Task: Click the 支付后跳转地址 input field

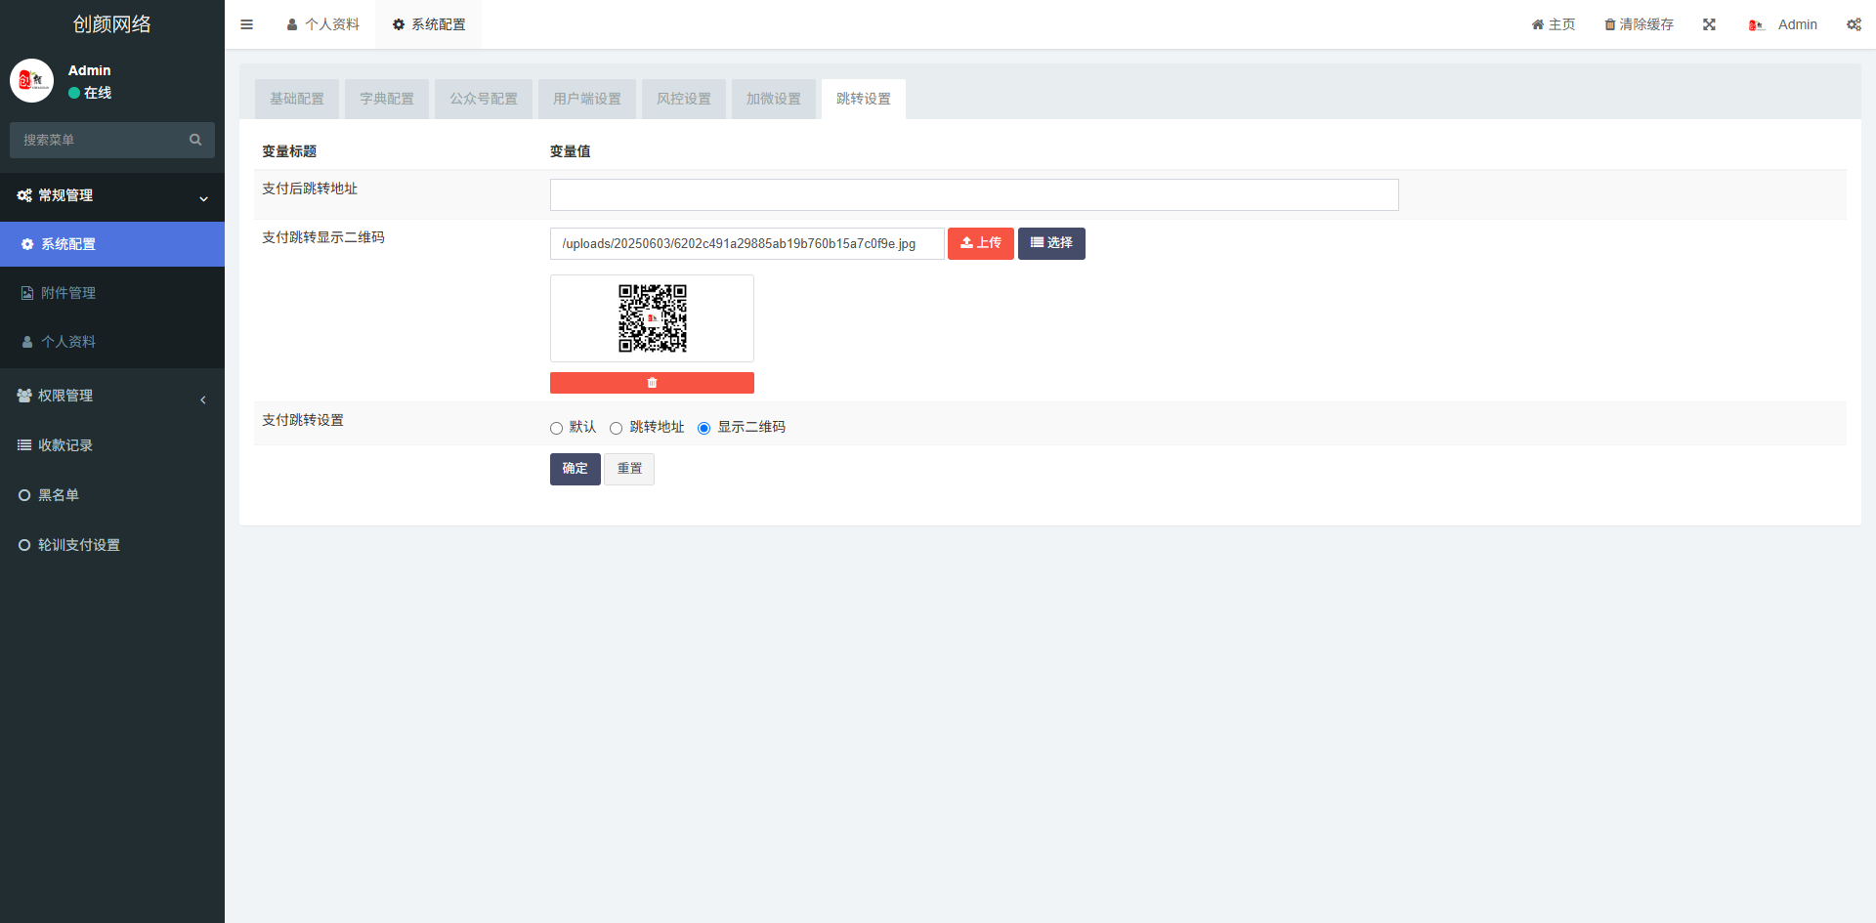Action: [973, 194]
